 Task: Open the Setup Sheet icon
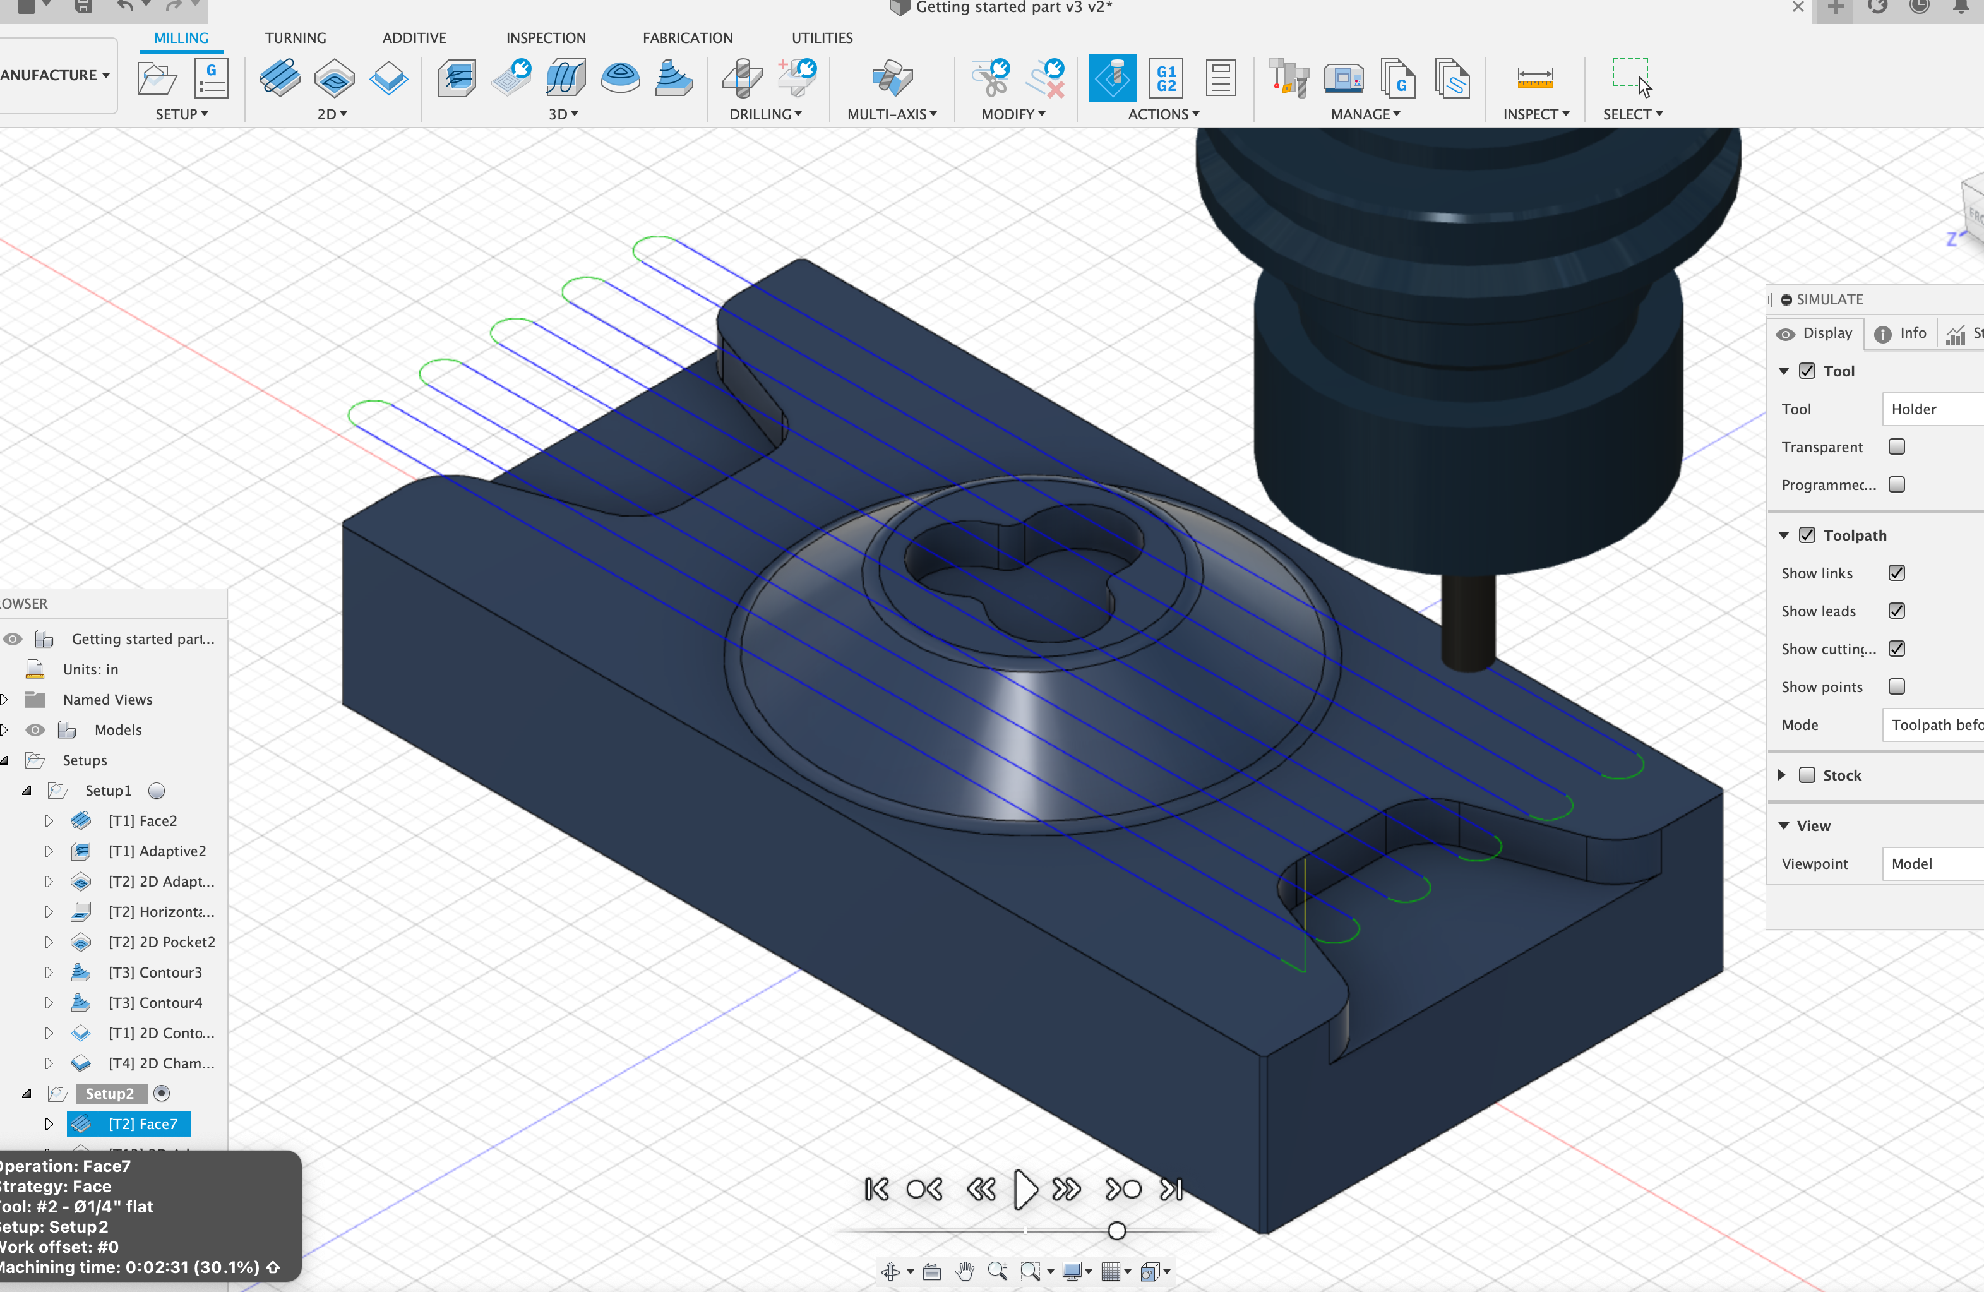(x=1221, y=79)
